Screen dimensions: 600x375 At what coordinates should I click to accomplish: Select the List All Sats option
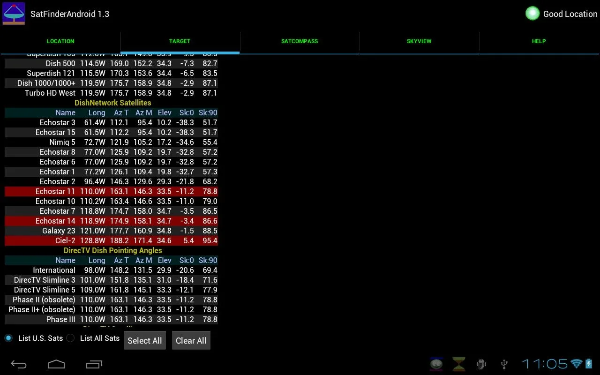(93, 338)
